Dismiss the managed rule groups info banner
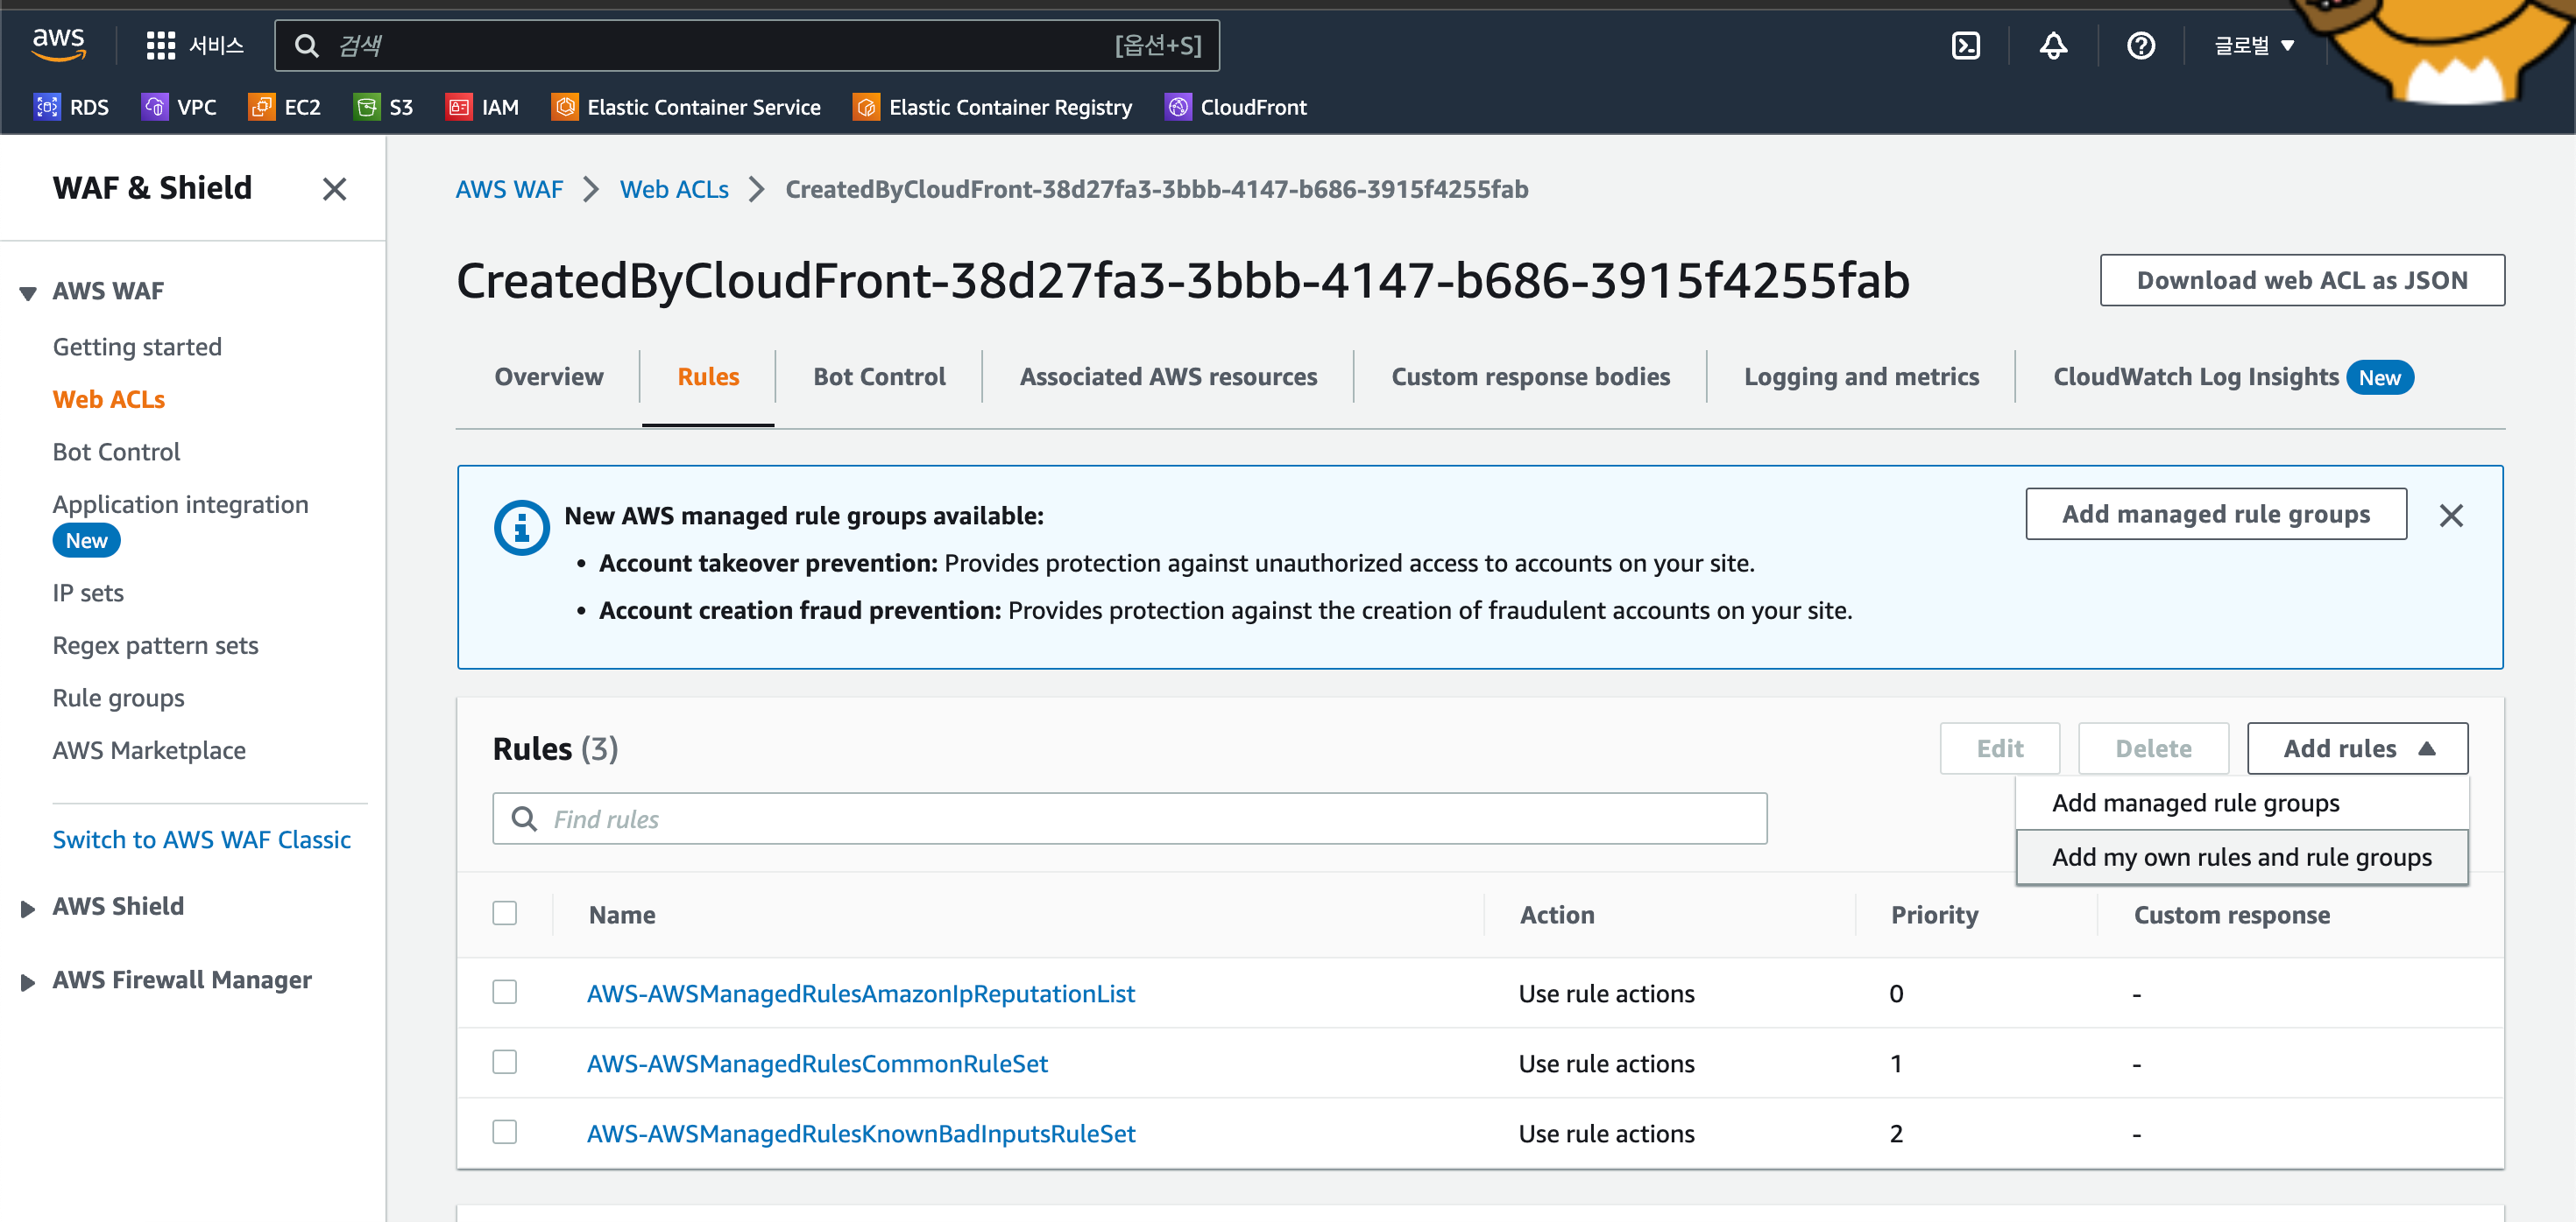The height and width of the screenshot is (1222, 2576). click(x=2450, y=516)
